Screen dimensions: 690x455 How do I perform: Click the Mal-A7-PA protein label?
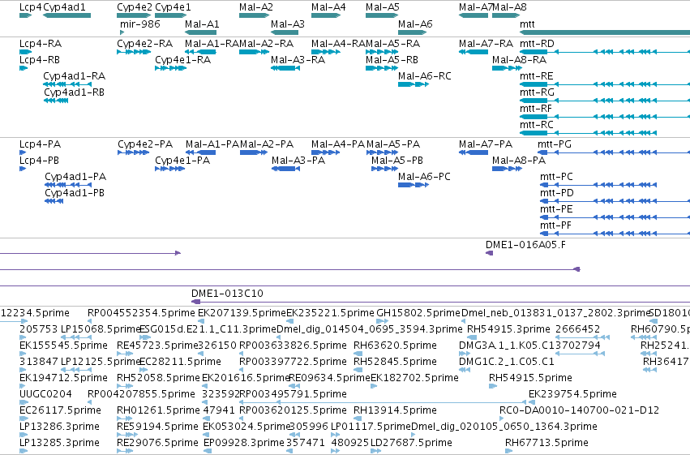pyautogui.click(x=486, y=144)
